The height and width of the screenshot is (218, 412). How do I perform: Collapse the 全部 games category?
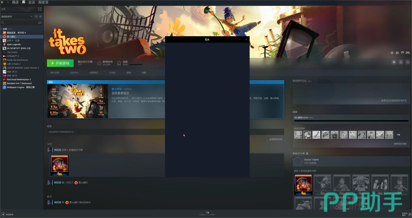(x=1, y=29)
